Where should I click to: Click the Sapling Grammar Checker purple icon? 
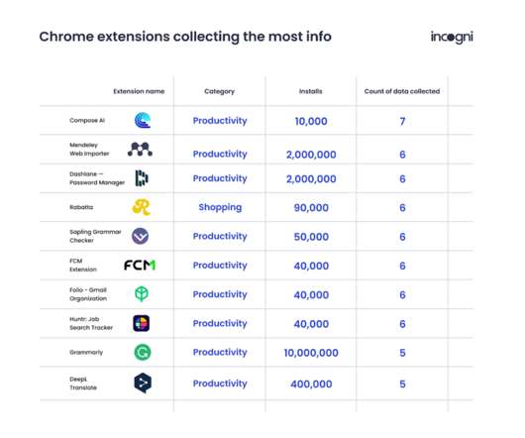click(x=140, y=236)
